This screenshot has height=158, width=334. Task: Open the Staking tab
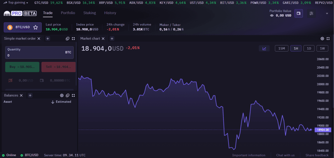89,13
